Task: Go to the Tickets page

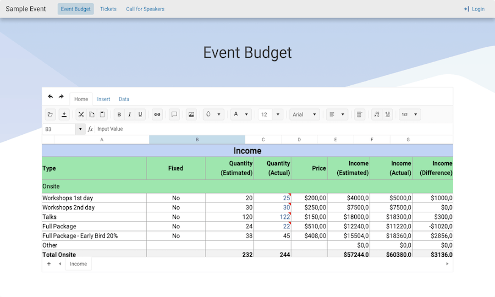Action: (108, 9)
